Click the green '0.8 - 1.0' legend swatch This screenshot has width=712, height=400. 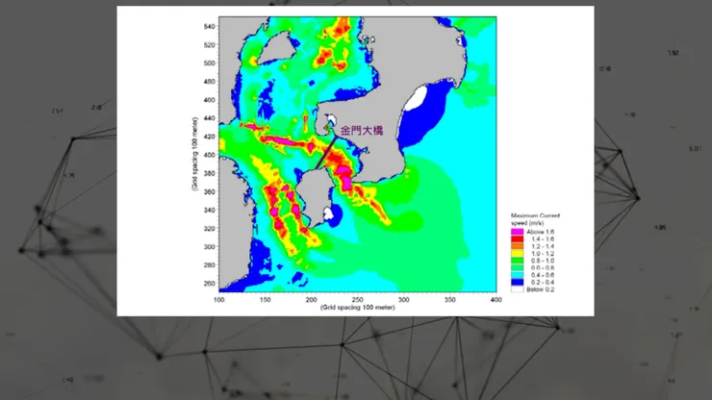pos(517,261)
